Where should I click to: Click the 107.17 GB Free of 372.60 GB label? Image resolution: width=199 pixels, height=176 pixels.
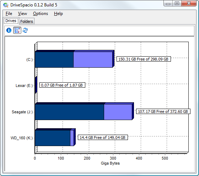(x=163, y=112)
